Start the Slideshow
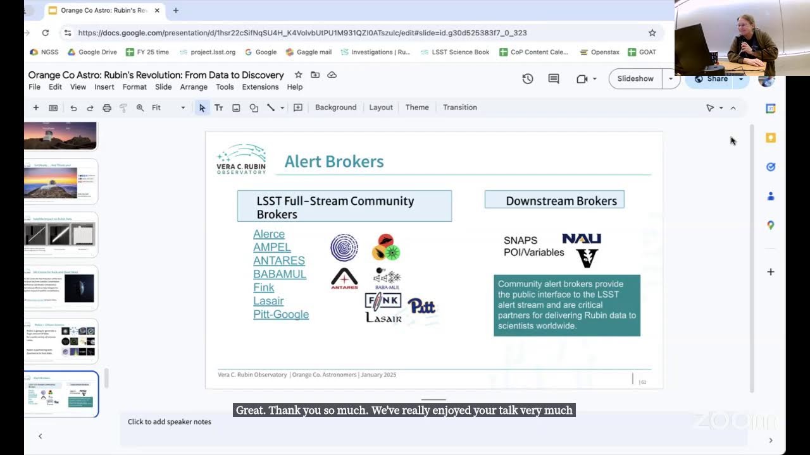The image size is (810, 455). (x=635, y=79)
